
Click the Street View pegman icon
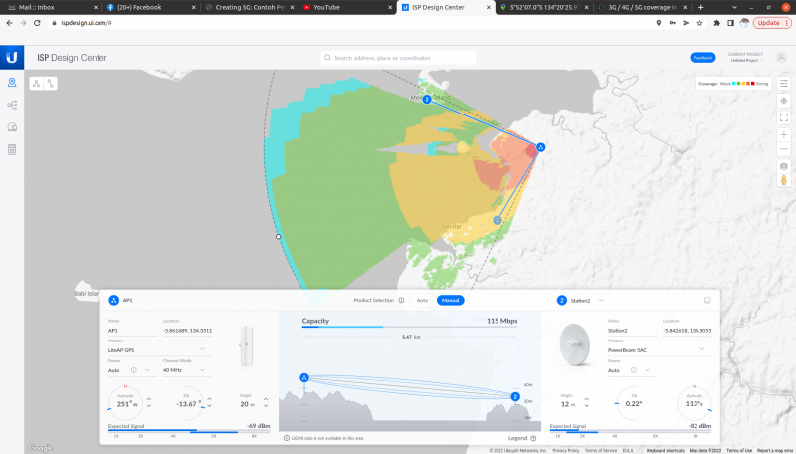pyautogui.click(x=784, y=181)
